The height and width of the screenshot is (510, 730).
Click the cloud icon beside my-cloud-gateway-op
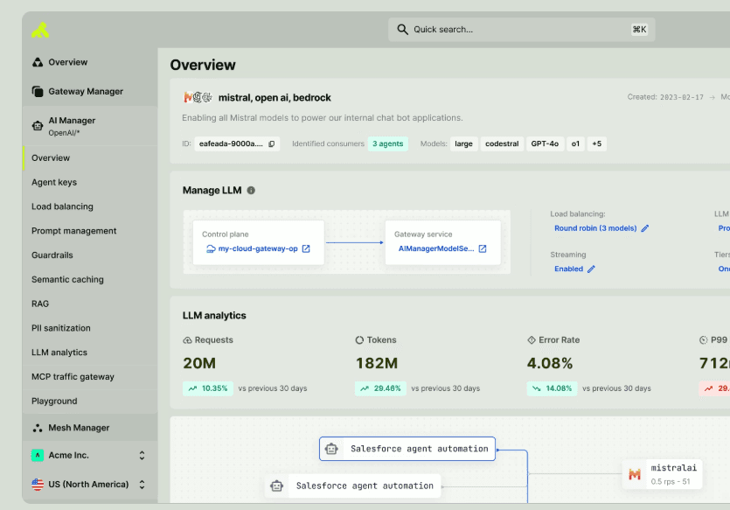point(211,248)
